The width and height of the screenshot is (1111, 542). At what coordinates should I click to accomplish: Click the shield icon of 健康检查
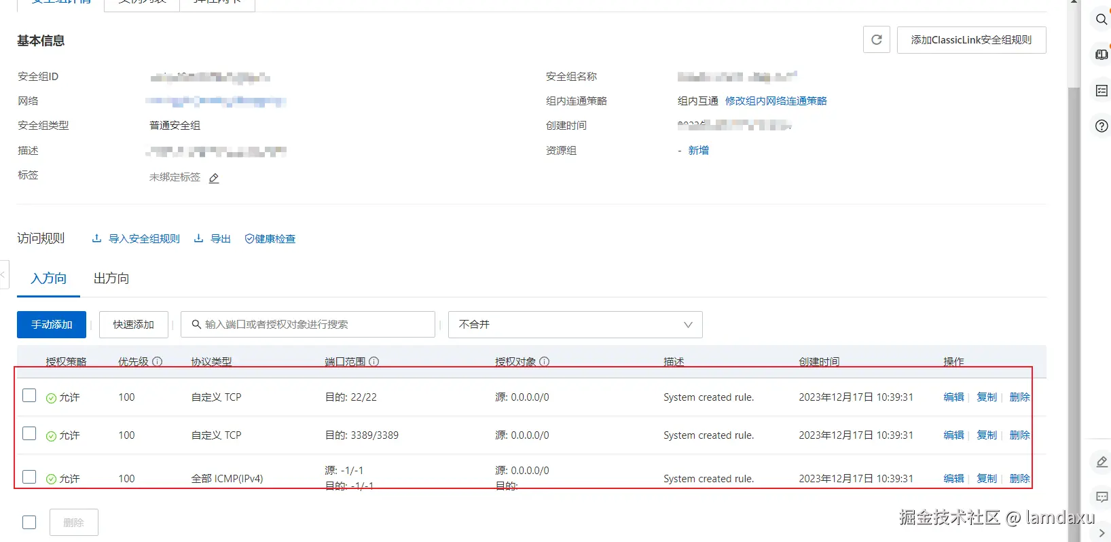click(249, 238)
